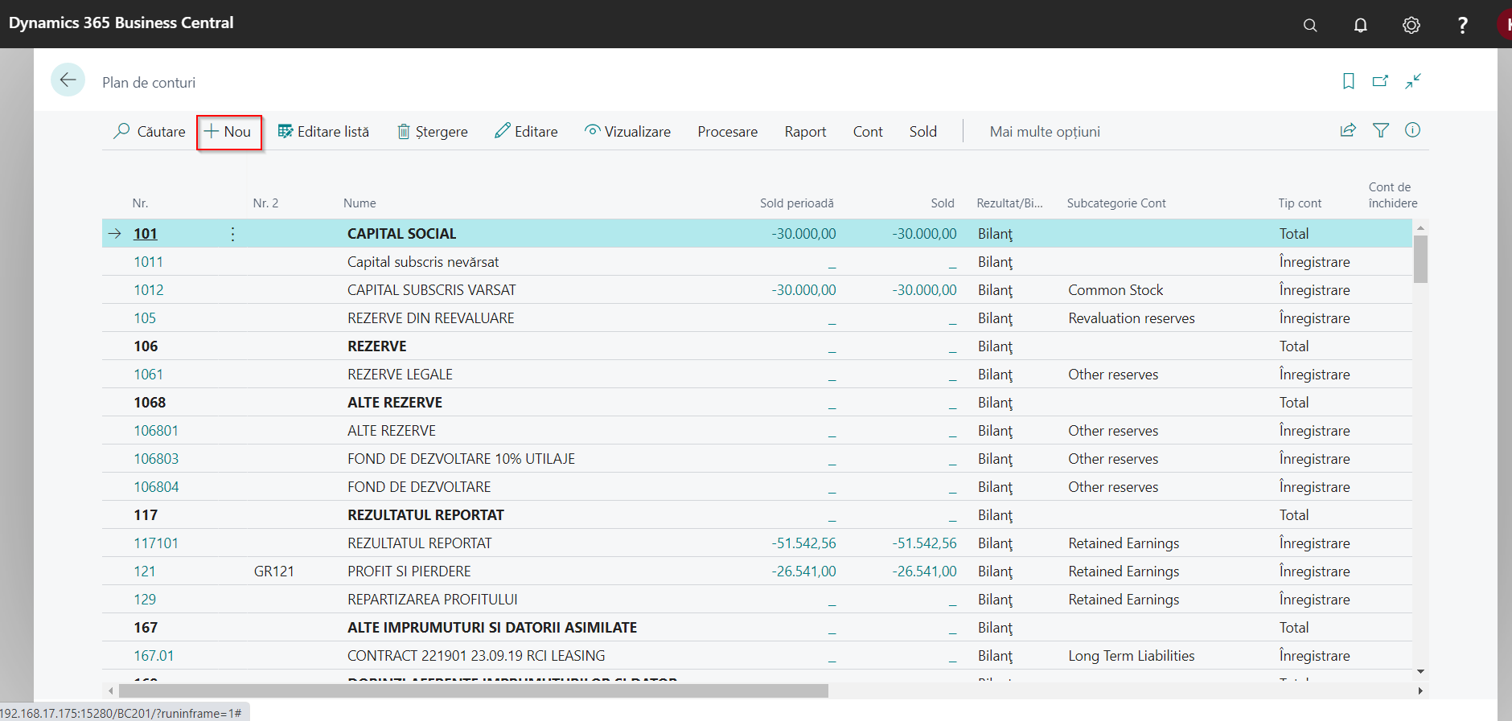The width and height of the screenshot is (1512, 721).
Task: Open the help question mark
Action: tap(1462, 25)
